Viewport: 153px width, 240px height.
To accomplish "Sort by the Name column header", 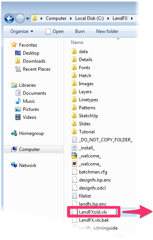I will click(77, 42).
